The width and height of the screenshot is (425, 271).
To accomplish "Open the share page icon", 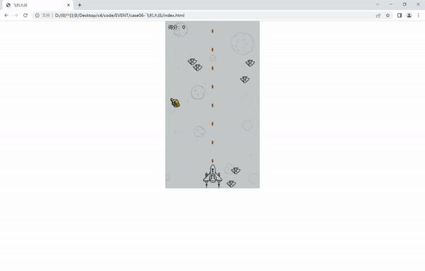I will tap(378, 16).
